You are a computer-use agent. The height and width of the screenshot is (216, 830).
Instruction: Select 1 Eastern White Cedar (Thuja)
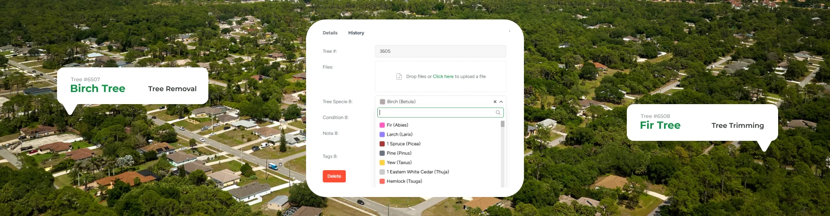(x=418, y=172)
